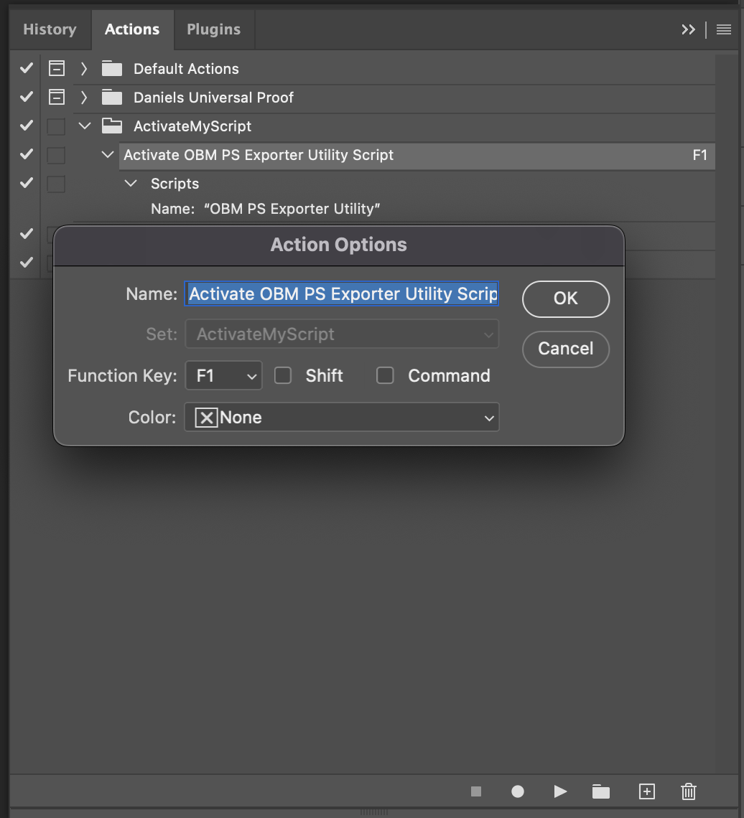Switch to the History tab
Screen dimensions: 744x818
(x=50, y=29)
